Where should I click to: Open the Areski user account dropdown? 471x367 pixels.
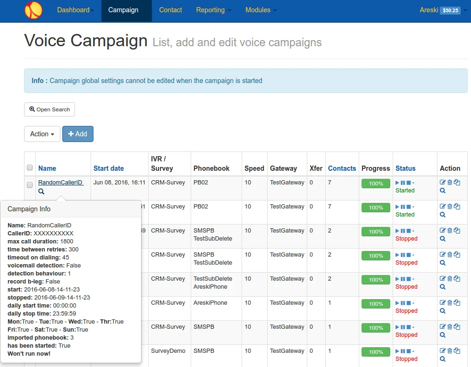[x=443, y=10]
